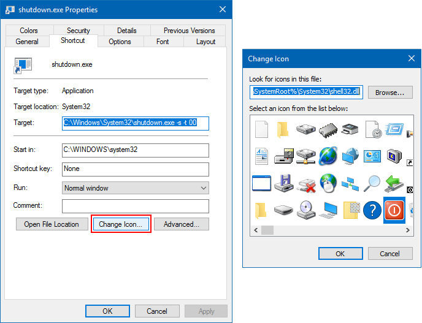Click the Change Icon... button
Screen dimensions: 422x323
click(121, 224)
